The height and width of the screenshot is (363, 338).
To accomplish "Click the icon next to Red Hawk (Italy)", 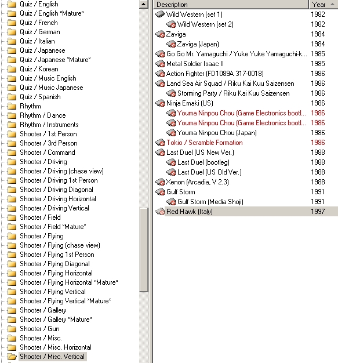I will [x=160, y=212].
